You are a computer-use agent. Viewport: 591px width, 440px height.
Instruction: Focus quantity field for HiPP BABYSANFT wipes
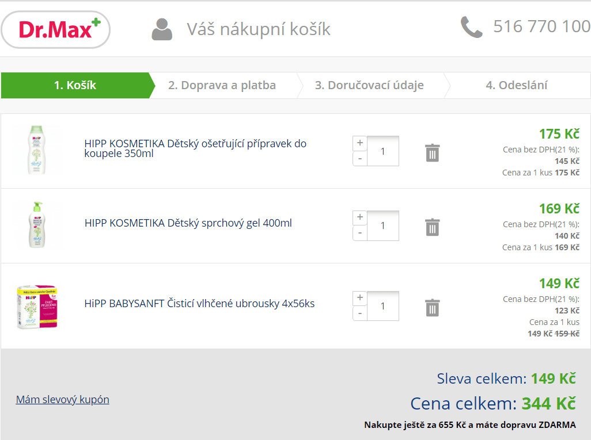(383, 306)
